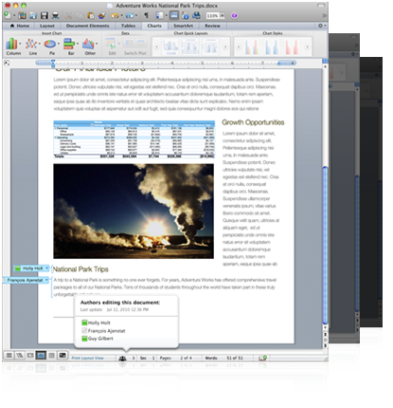Open the Redo dropdown arrow
The height and width of the screenshot is (408, 393).
coord(136,15)
